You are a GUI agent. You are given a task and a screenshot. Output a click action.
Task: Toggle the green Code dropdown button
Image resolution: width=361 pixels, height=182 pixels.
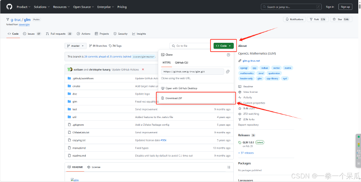click(223, 46)
